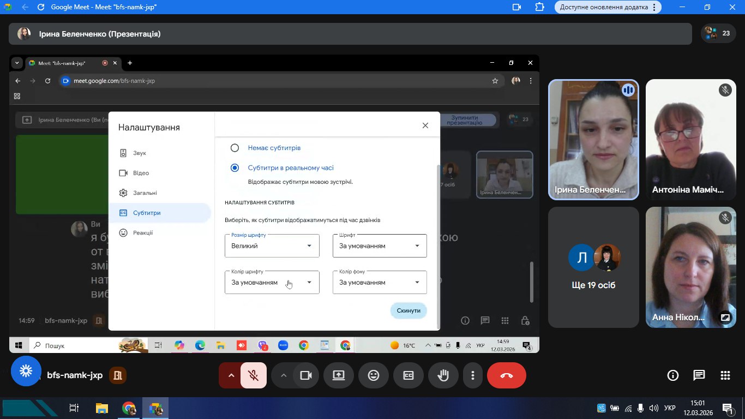Toggle the camera button in the bottom bar

pos(306,375)
